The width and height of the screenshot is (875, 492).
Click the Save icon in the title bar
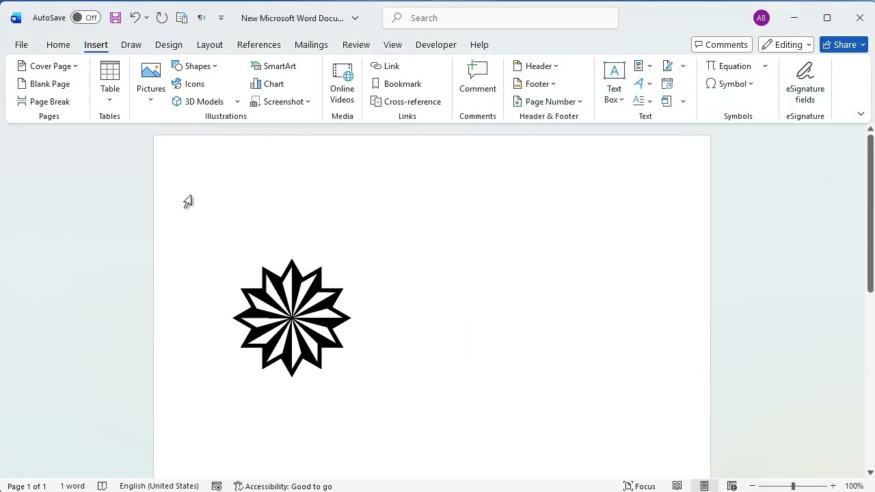coord(115,18)
